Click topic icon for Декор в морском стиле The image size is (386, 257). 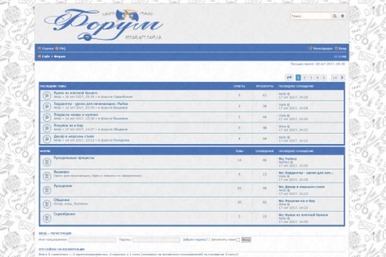coord(47,139)
